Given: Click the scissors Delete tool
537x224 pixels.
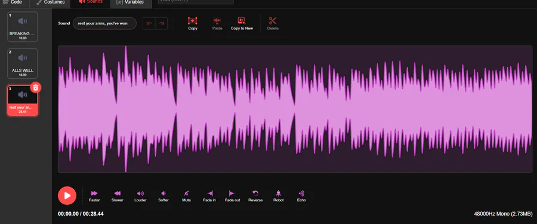Looking at the screenshot, I should (273, 21).
